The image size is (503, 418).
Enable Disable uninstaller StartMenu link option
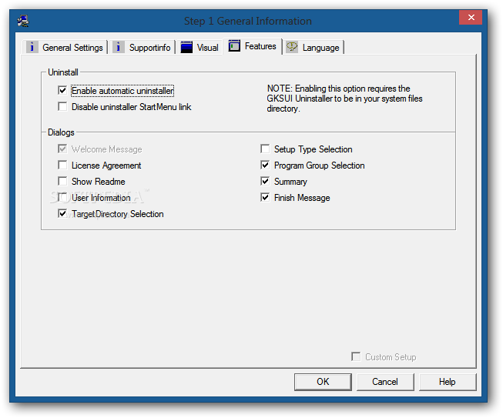[62, 107]
